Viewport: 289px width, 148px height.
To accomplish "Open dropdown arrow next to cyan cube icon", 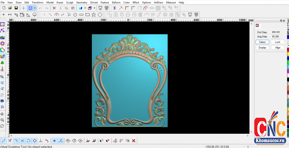I will (x=85, y=8).
